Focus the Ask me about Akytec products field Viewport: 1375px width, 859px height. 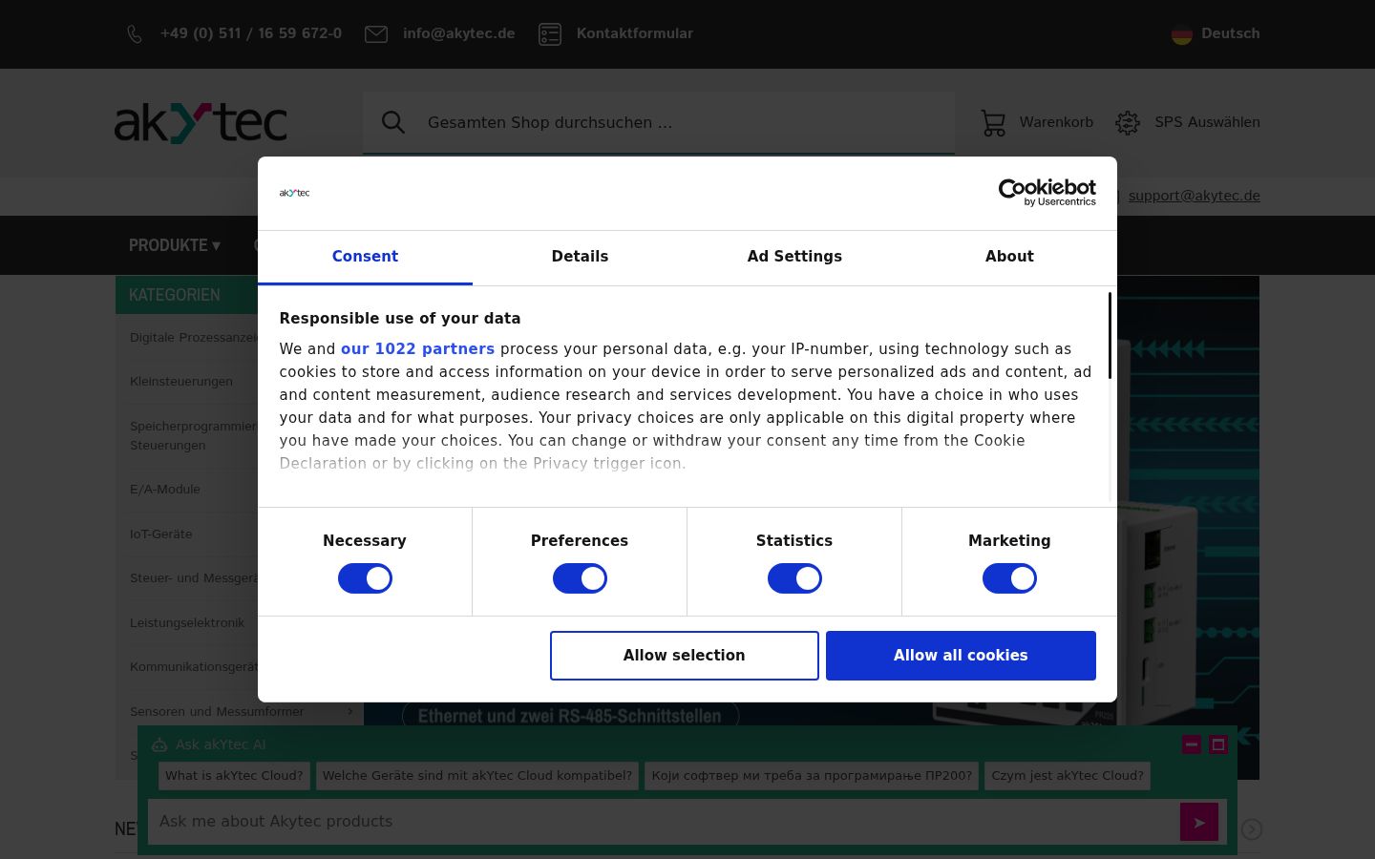[x=664, y=822]
